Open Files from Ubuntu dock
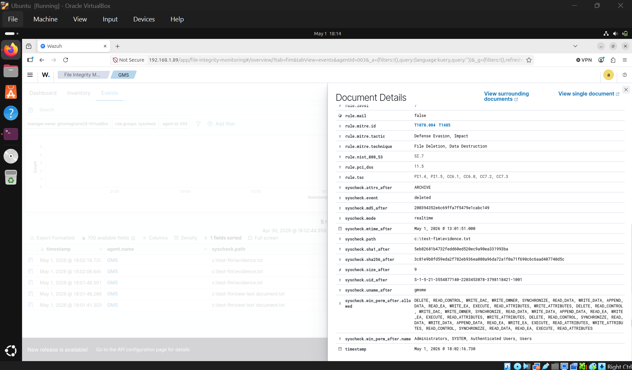This screenshot has height=370, width=632. [11, 71]
